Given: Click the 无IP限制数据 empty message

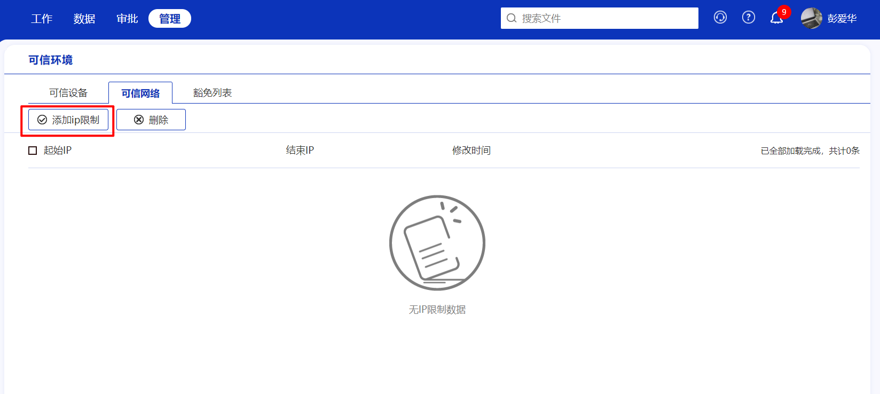Looking at the screenshot, I should click(437, 310).
